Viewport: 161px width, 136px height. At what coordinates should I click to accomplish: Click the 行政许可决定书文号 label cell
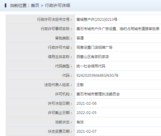pos(41,19)
